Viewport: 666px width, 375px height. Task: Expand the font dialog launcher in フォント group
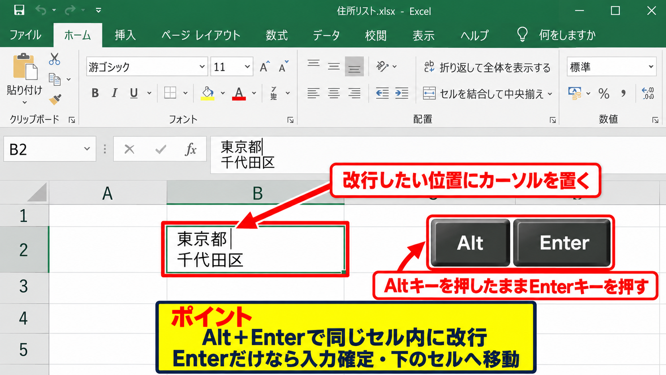pos(290,120)
